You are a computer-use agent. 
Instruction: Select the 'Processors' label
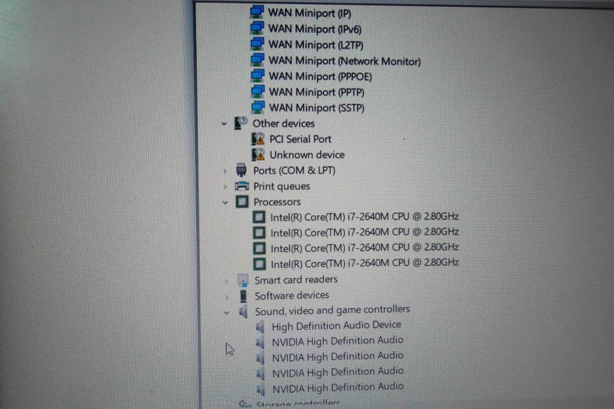click(x=277, y=202)
